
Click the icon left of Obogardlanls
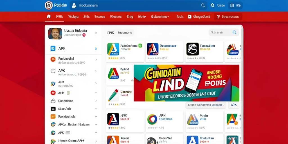[190, 17]
